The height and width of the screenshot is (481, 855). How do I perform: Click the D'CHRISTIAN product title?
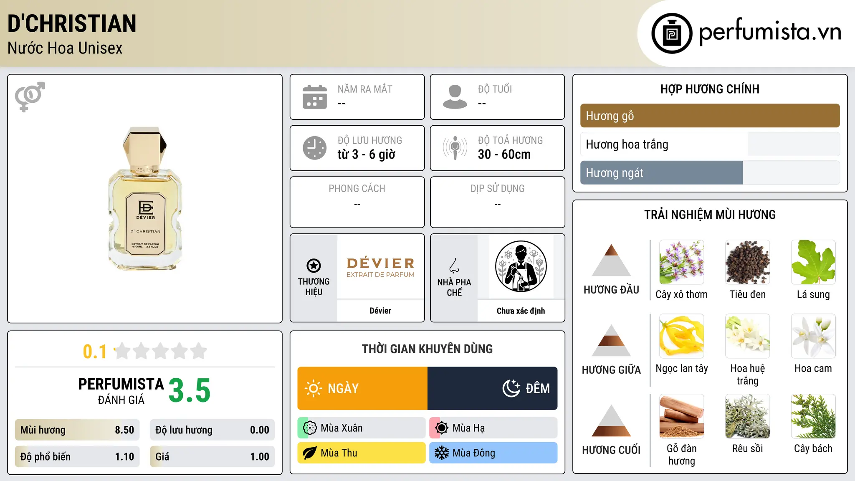72,23
